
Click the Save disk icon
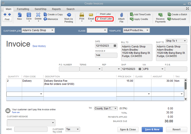point(29,15)
